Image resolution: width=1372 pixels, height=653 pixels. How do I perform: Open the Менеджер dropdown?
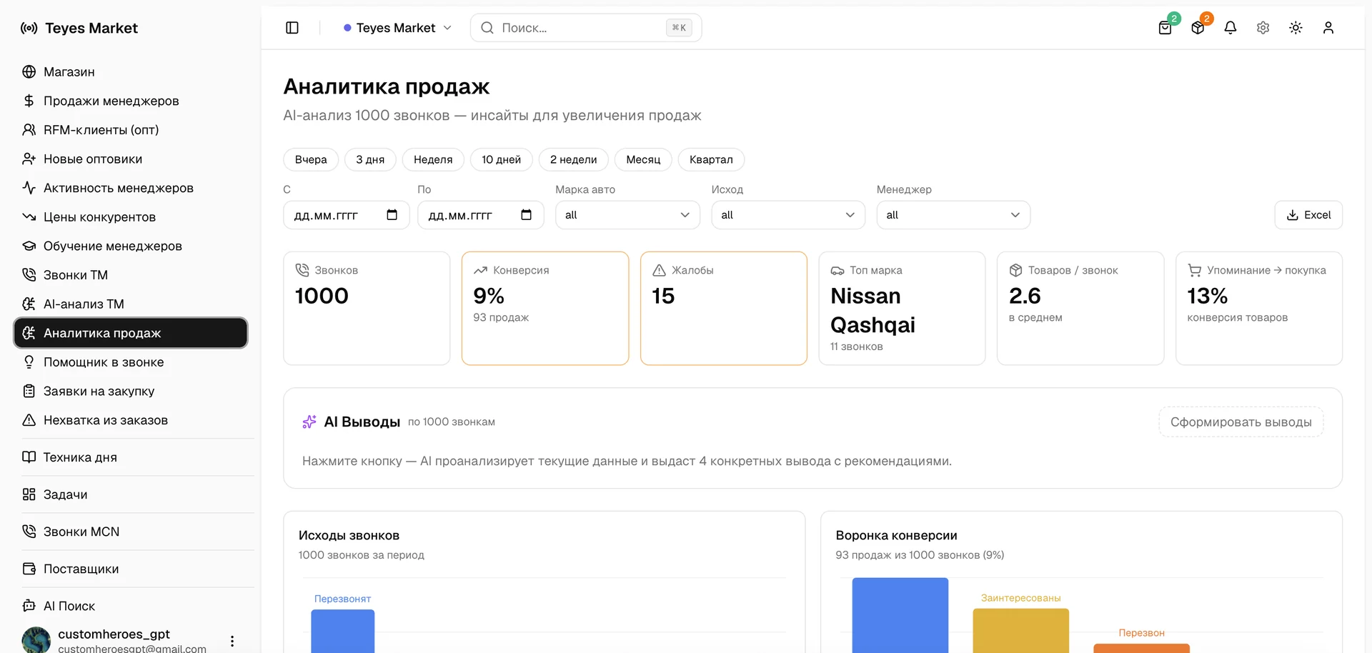[953, 215]
